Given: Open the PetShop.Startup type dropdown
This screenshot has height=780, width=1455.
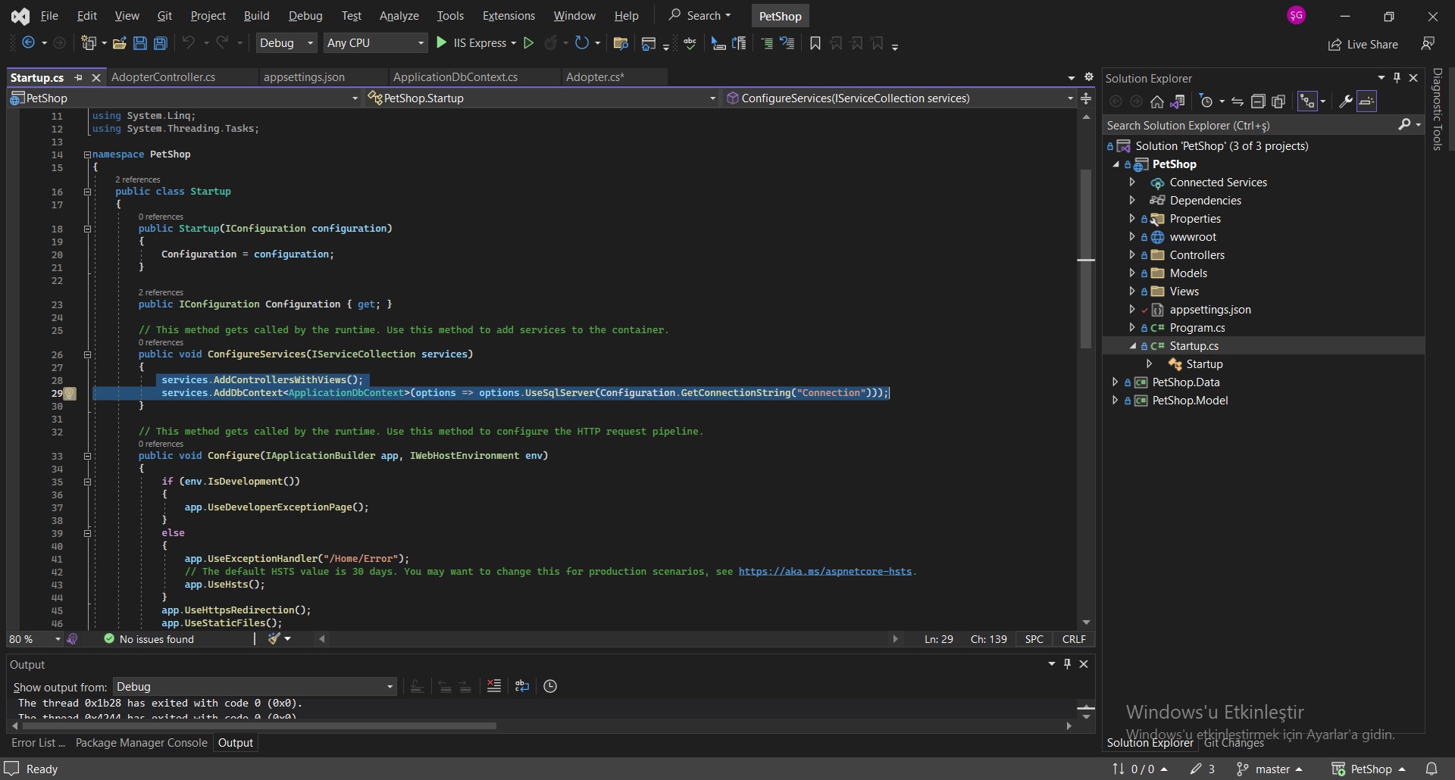Looking at the screenshot, I should 541,98.
